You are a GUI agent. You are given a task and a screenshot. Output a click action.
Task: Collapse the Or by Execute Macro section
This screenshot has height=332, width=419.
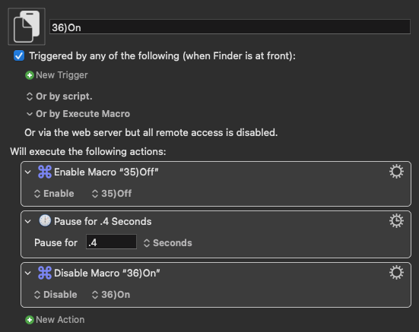[x=30, y=114]
